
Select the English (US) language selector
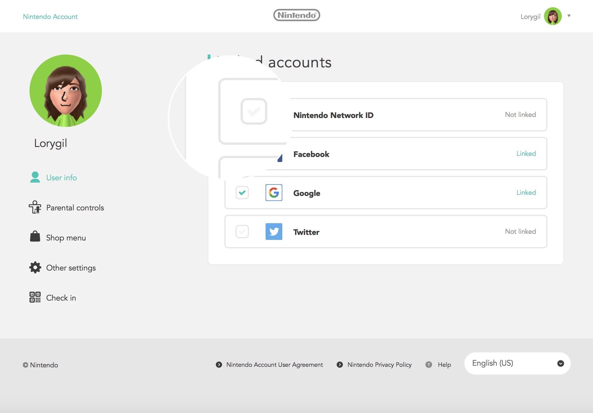click(x=517, y=363)
